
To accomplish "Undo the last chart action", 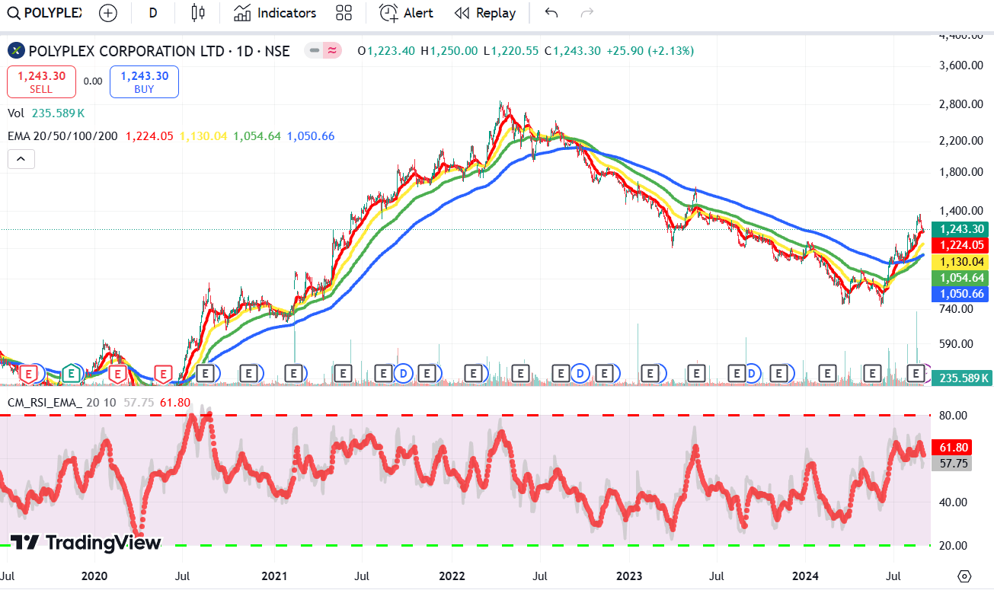I will tap(551, 13).
